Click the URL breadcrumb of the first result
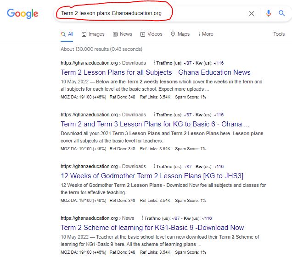The image size is (292, 262). click(x=103, y=63)
